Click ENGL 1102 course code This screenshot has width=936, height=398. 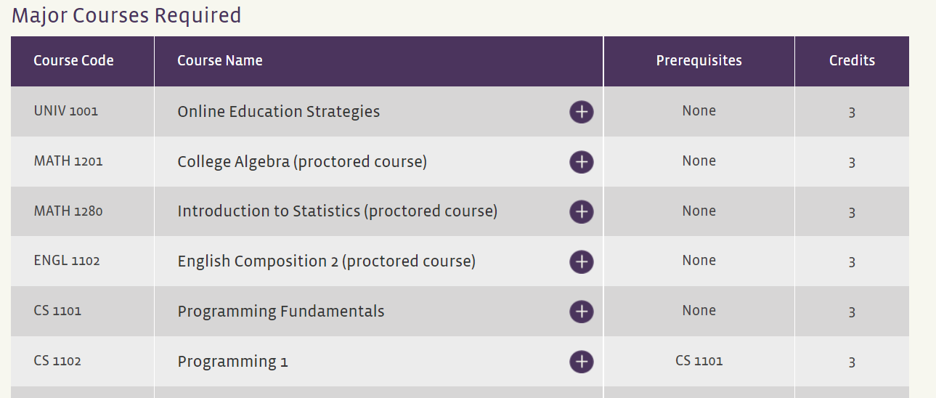[67, 261]
